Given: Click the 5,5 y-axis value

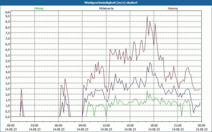Looking at the screenshot, I should (8, 55).
